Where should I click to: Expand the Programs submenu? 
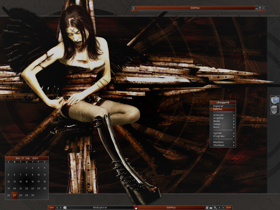(x=223, y=136)
